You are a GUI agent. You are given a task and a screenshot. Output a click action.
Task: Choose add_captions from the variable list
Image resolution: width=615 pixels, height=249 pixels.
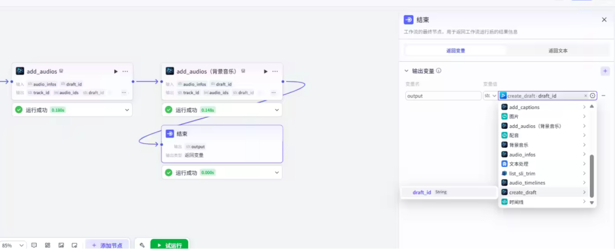point(524,107)
